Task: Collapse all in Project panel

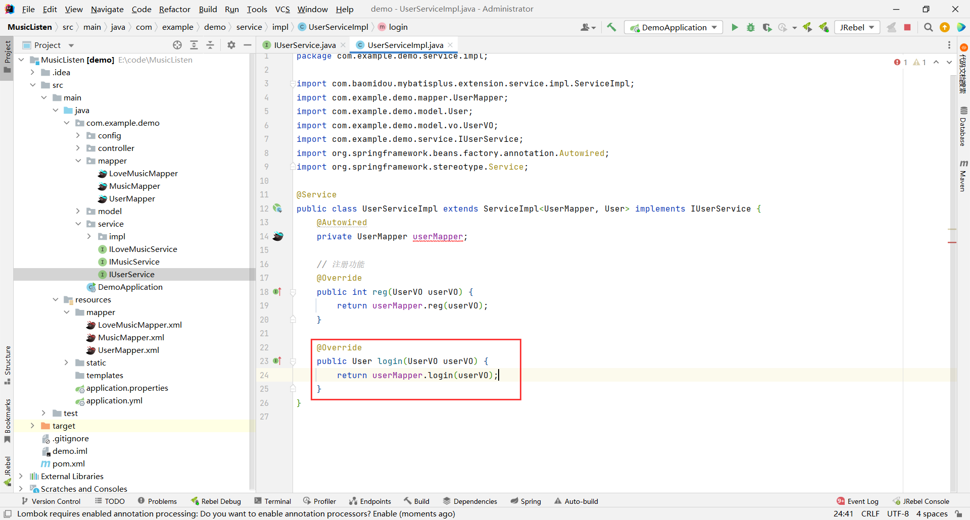Action: pyautogui.click(x=210, y=45)
